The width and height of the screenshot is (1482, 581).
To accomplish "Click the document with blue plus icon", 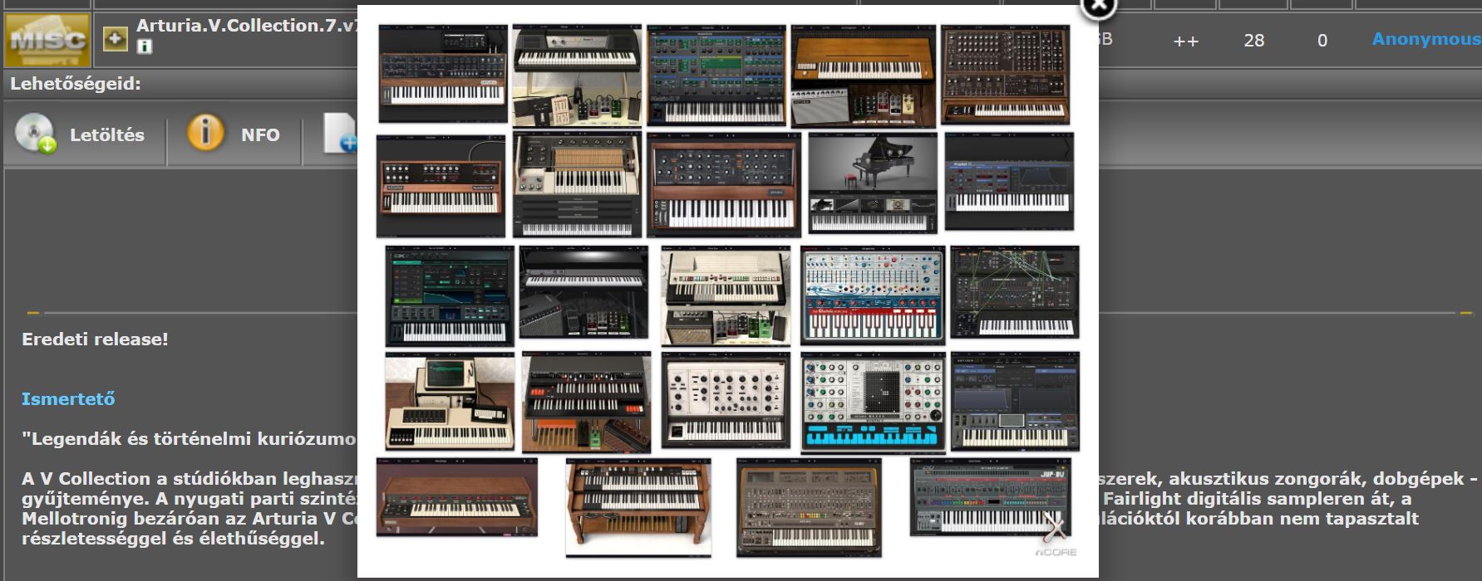I will 341,134.
